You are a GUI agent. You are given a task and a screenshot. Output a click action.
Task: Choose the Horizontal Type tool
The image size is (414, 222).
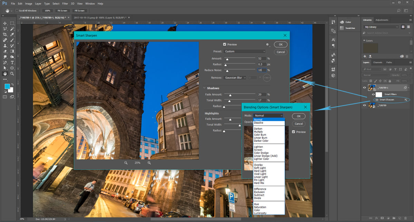click(12, 62)
